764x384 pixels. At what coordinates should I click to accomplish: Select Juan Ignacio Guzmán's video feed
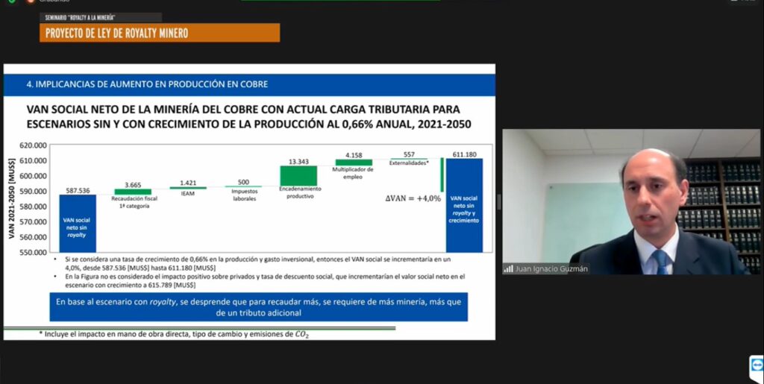coord(631,201)
